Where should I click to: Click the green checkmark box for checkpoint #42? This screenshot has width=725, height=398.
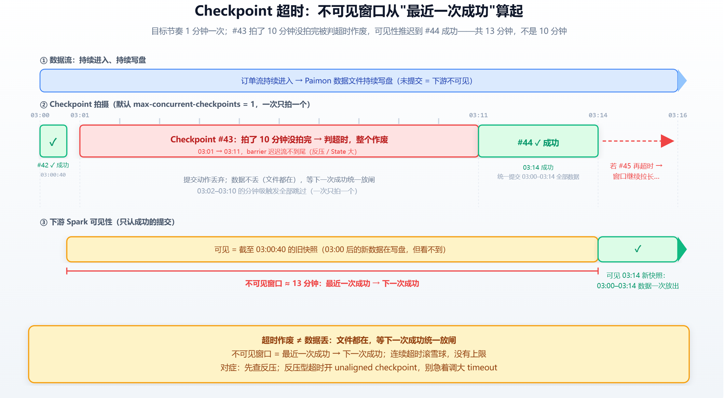pos(53,141)
